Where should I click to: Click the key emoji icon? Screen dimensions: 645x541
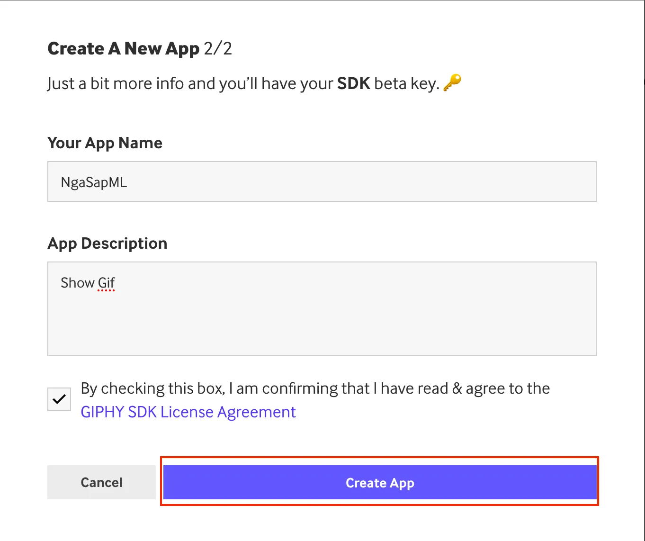tap(453, 83)
